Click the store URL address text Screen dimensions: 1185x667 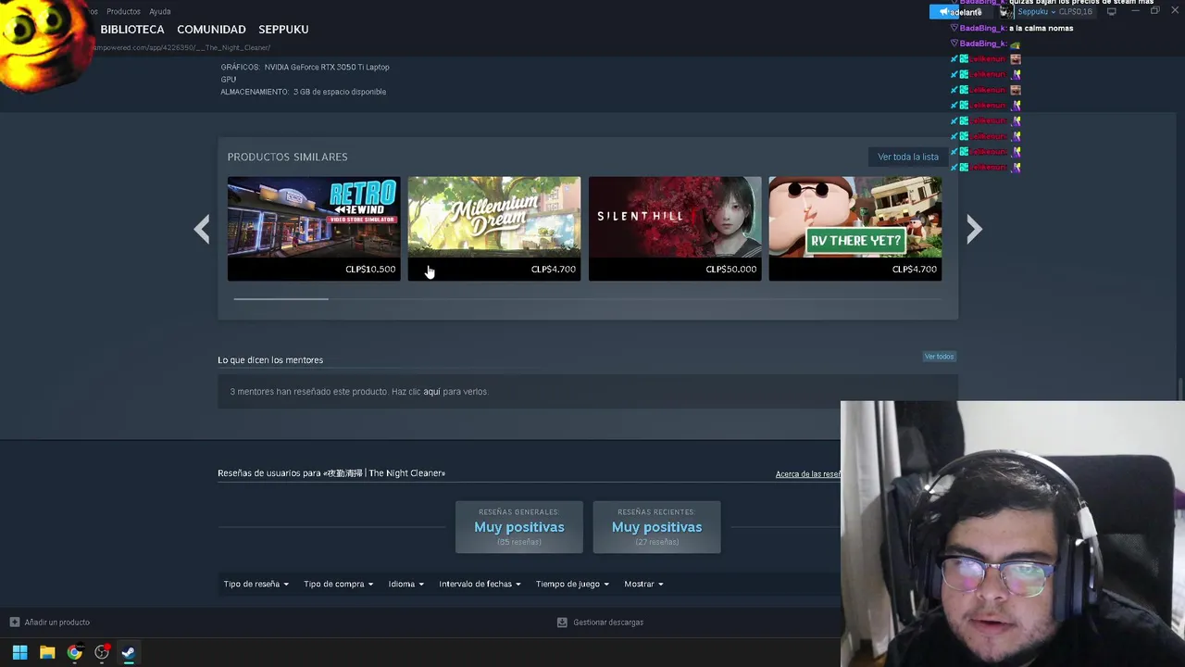[181, 47]
